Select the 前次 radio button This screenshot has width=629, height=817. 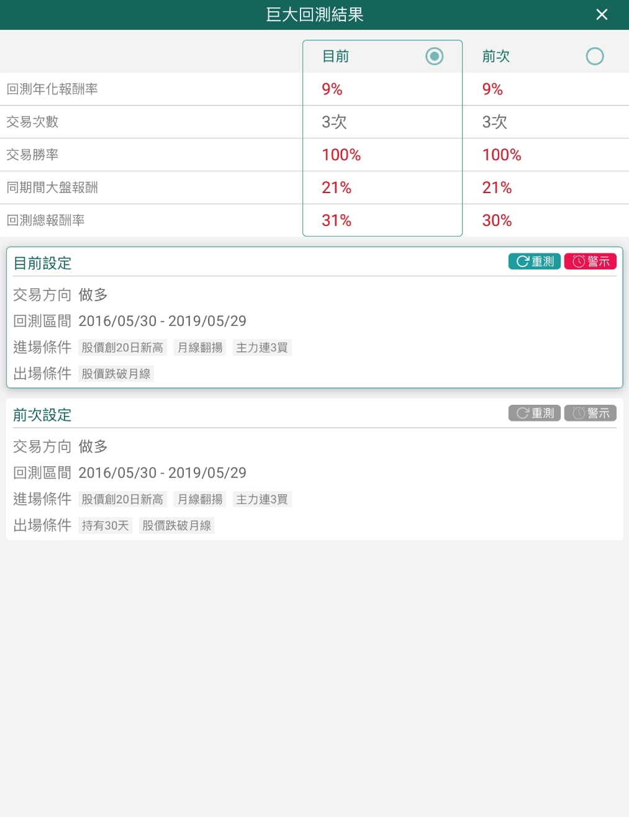point(594,56)
